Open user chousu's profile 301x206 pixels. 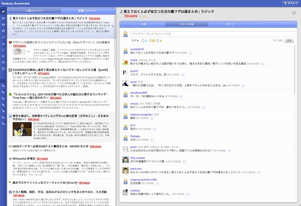click(135, 104)
